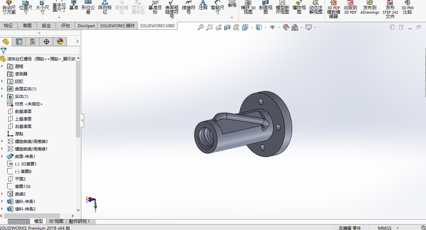Expand the 註記 annotations node

tap(2, 81)
